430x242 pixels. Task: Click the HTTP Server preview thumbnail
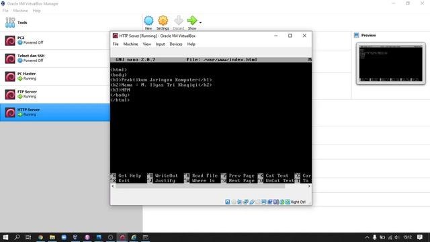click(391, 63)
